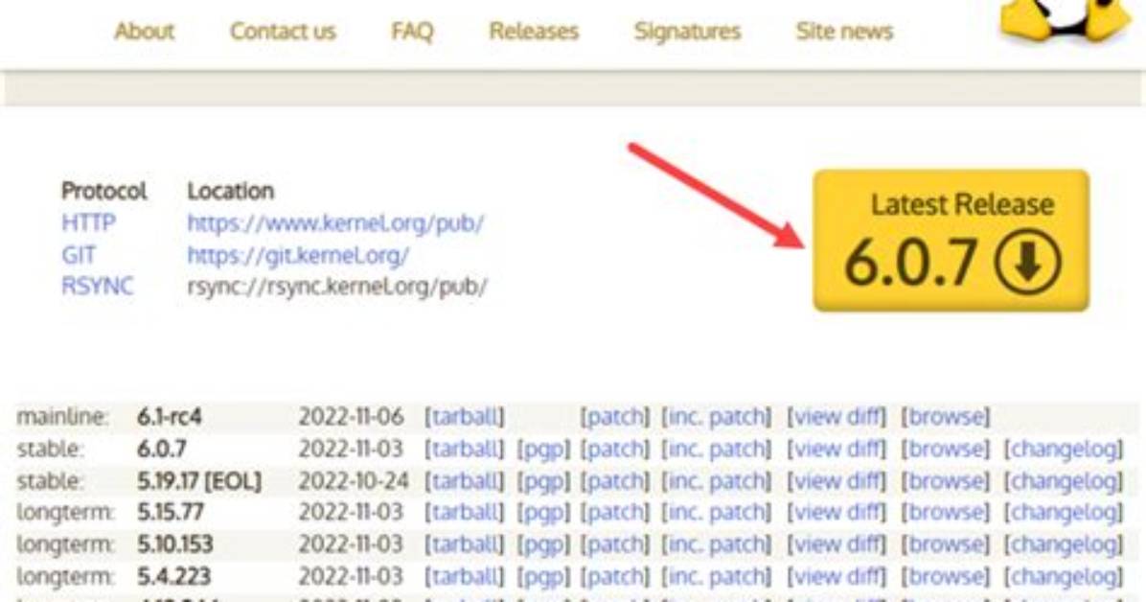Open the Site news page
1146x602 pixels.
tap(844, 32)
